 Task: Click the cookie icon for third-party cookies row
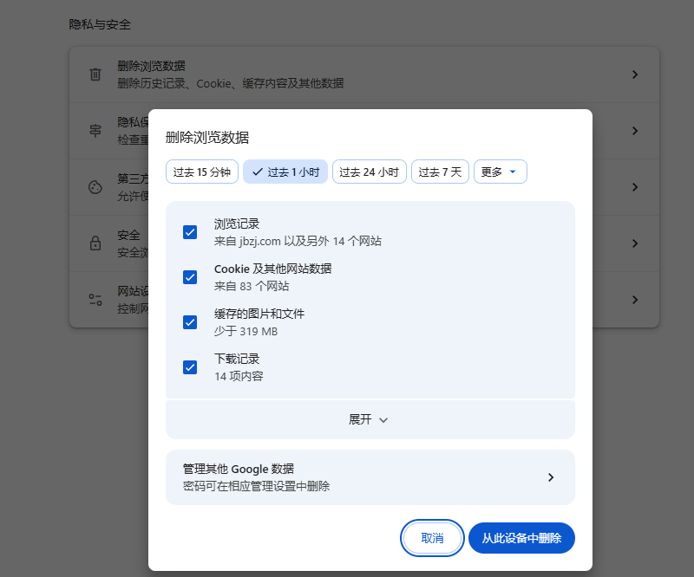pos(95,187)
